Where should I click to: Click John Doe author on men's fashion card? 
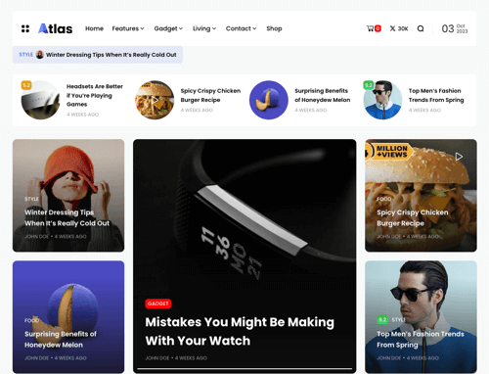(389, 358)
